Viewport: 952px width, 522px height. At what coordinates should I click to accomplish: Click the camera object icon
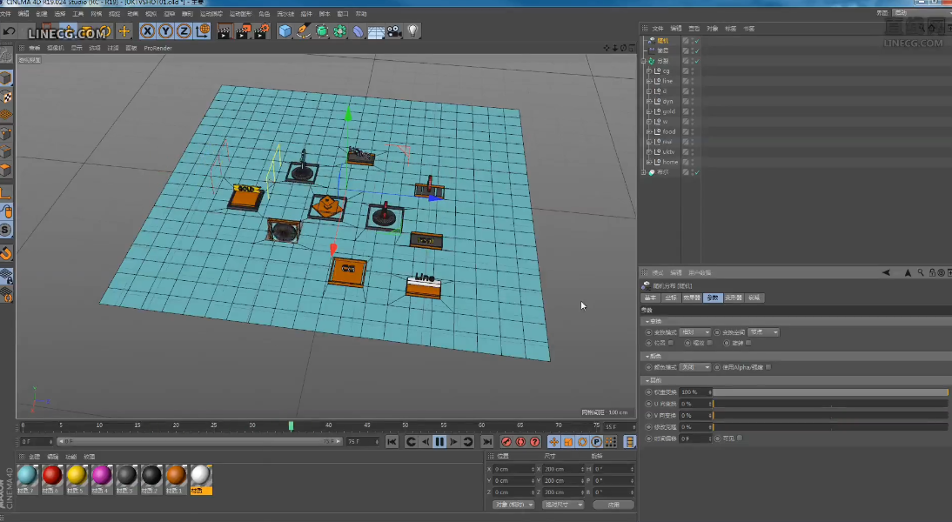click(x=394, y=31)
